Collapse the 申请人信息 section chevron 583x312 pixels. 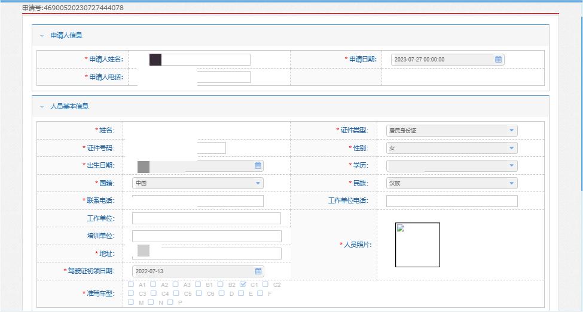[42, 36]
